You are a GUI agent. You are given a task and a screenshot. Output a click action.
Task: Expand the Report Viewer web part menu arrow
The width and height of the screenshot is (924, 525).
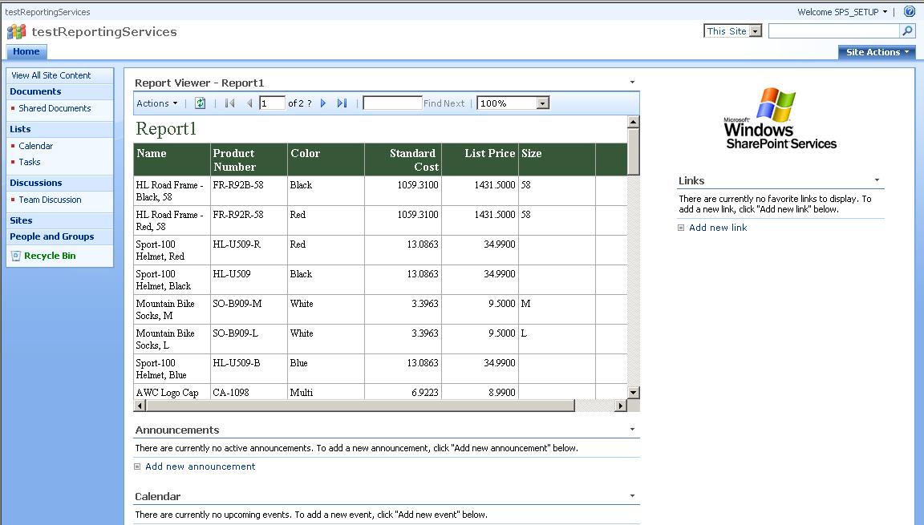[632, 83]
